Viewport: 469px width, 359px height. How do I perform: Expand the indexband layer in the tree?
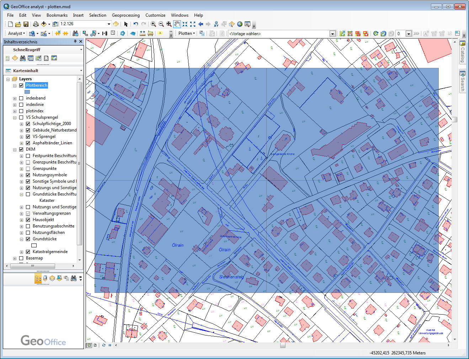15,98
